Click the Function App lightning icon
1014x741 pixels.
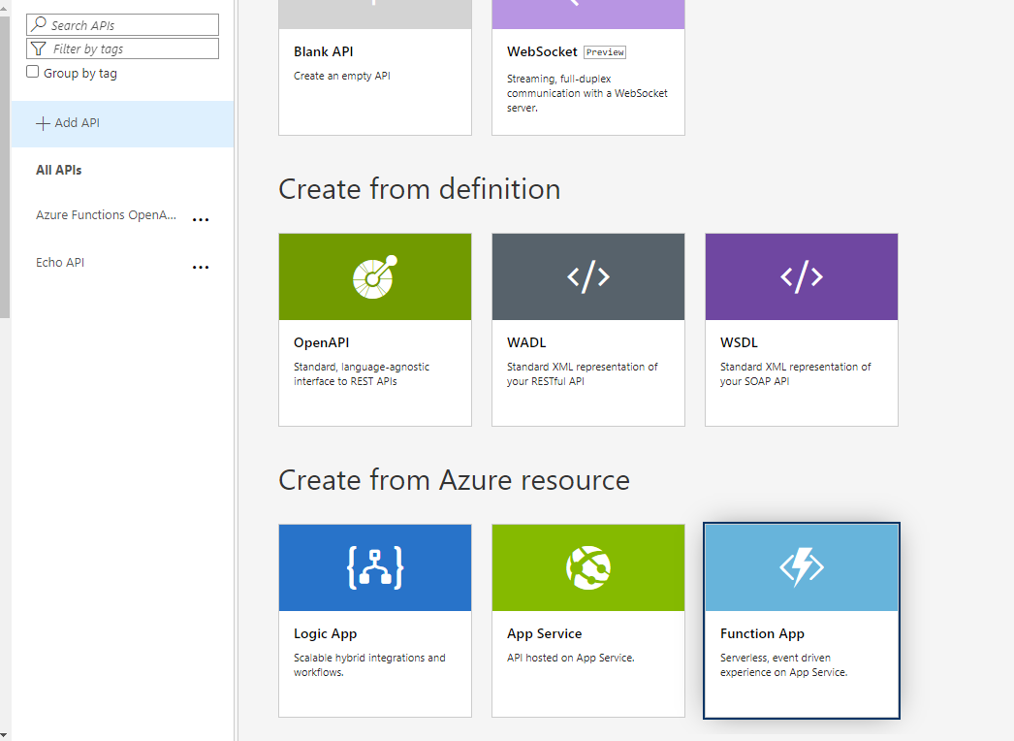pos(802,567)
